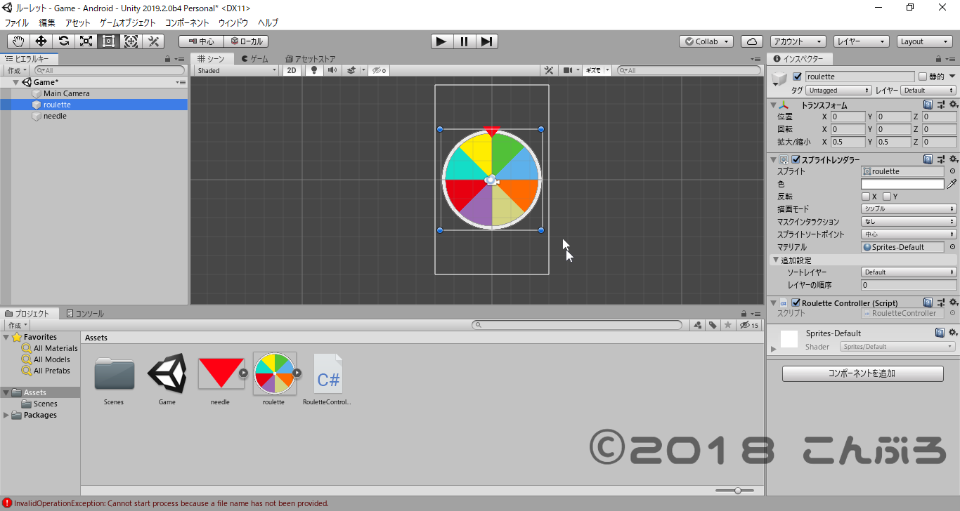Open the Shaded draw mode dropdown

tap(235, 70)
